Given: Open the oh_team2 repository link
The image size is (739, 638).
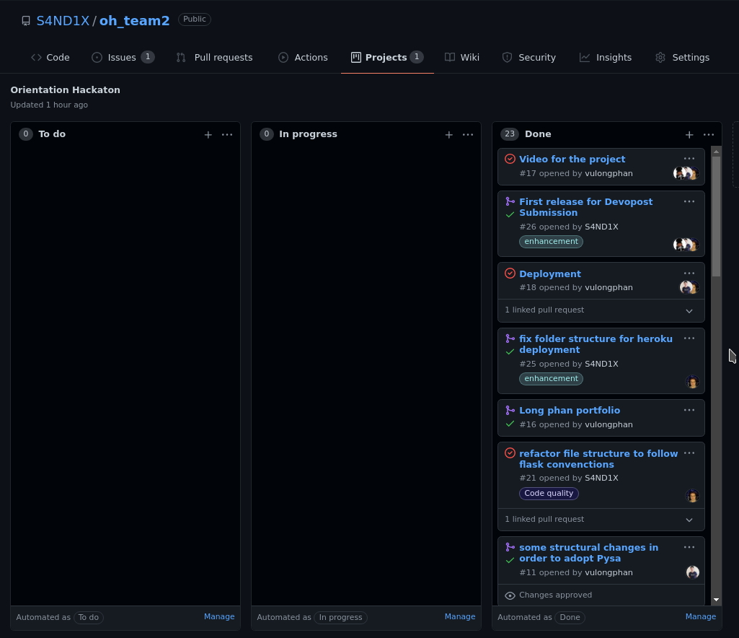Looking at the screenshot, I should pyautogui.click(x=134, y=21).
